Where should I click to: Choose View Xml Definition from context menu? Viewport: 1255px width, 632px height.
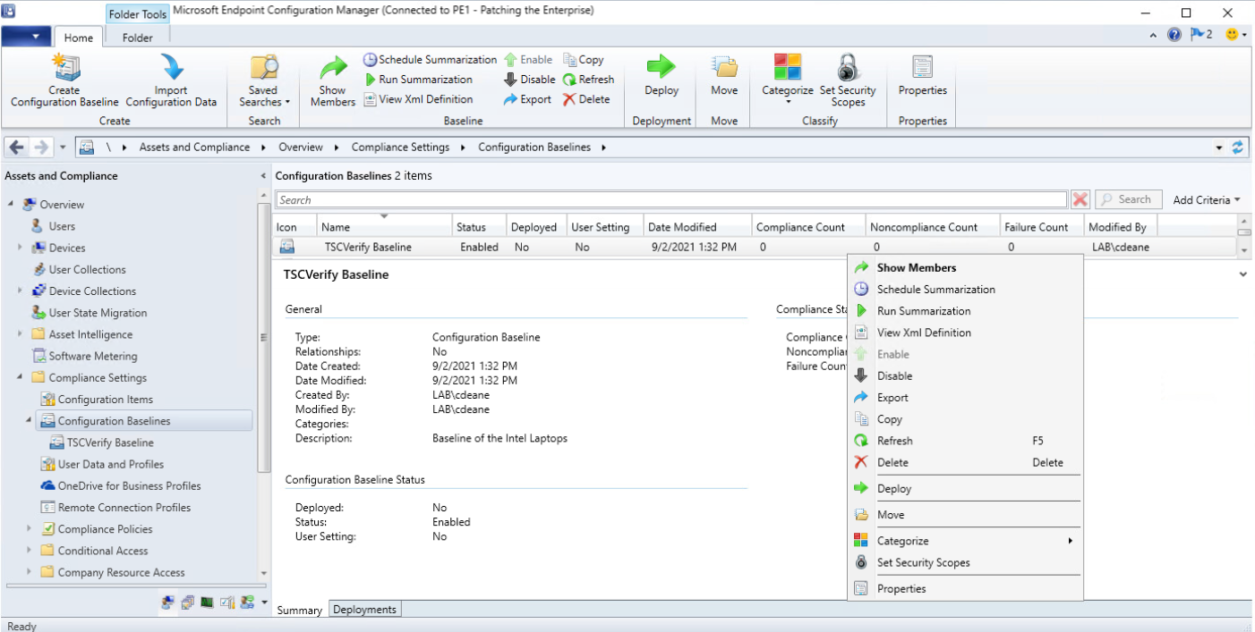coord(965,333)
